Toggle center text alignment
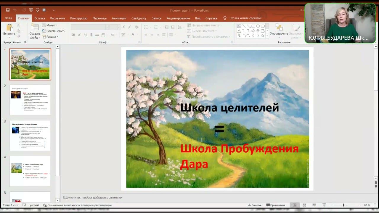Screen dimensions: 379x213 pyautogui.click(x=152, y=35)
